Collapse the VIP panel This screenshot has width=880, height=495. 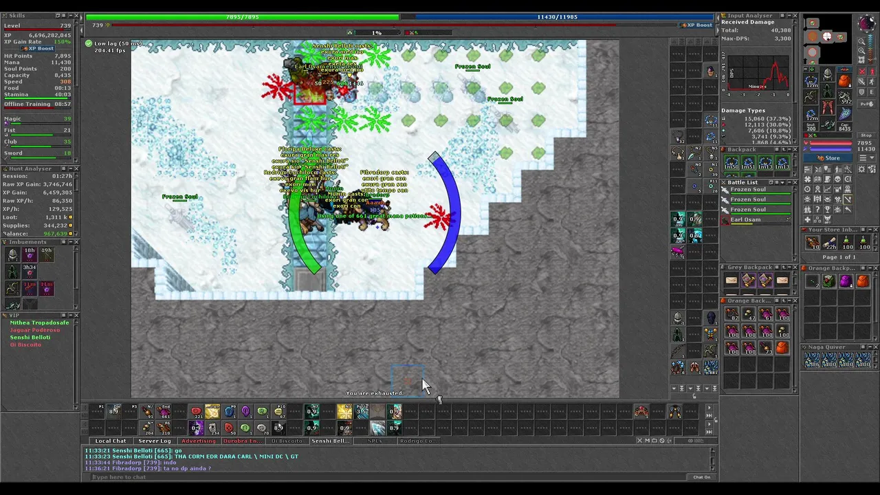coord(70,315)
